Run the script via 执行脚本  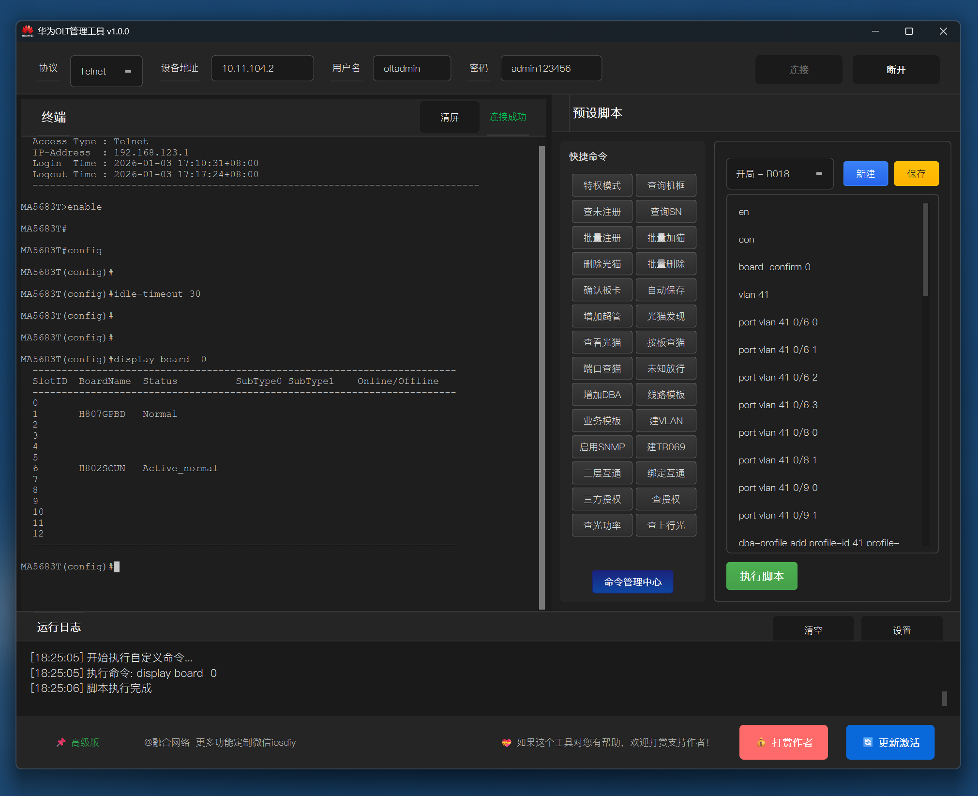(762, 576)
